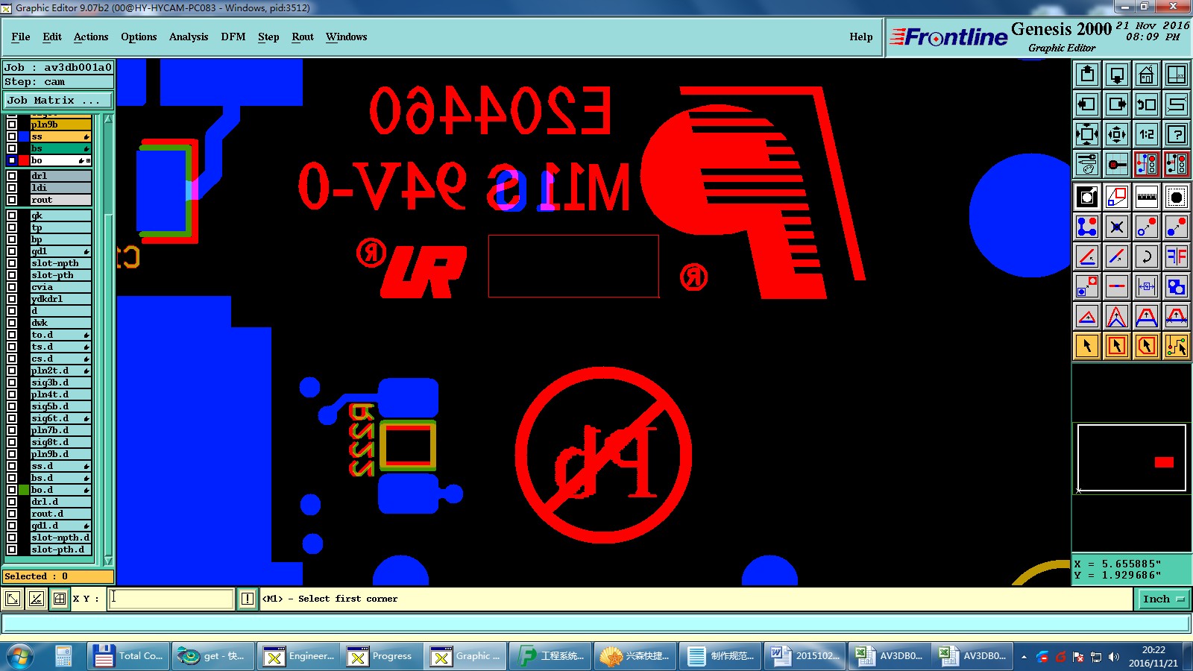Select the ydkdrl layer name
This screenshot has width=1193, height=671.
61,299
